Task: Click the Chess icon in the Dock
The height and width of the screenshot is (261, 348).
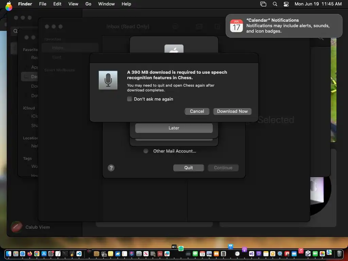Action: click(153, 254)
